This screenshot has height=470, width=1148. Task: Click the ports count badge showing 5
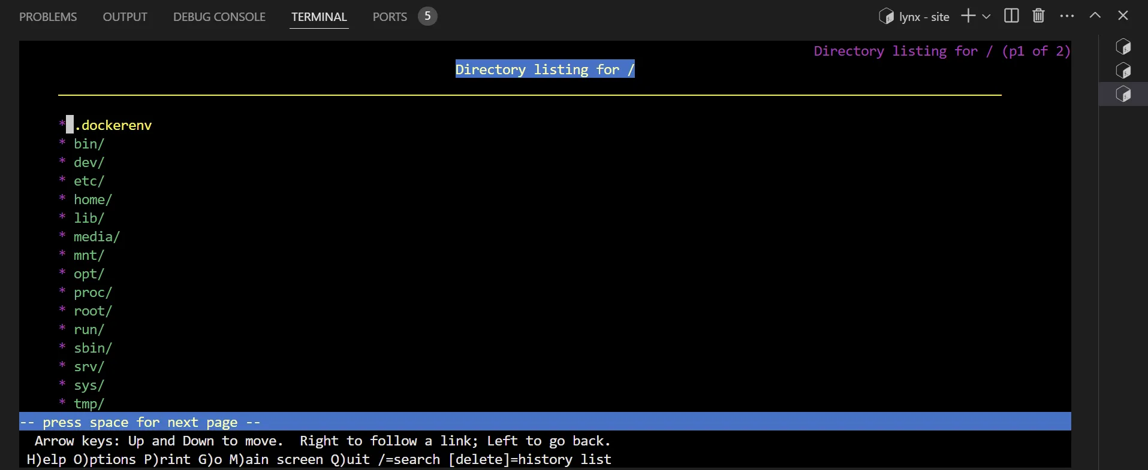427,16
